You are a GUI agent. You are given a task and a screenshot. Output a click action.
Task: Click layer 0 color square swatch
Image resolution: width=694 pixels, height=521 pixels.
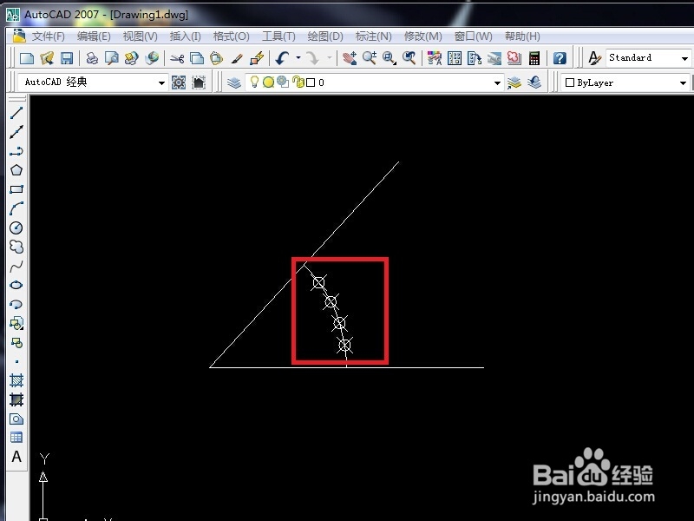click(x=311, y=82)
